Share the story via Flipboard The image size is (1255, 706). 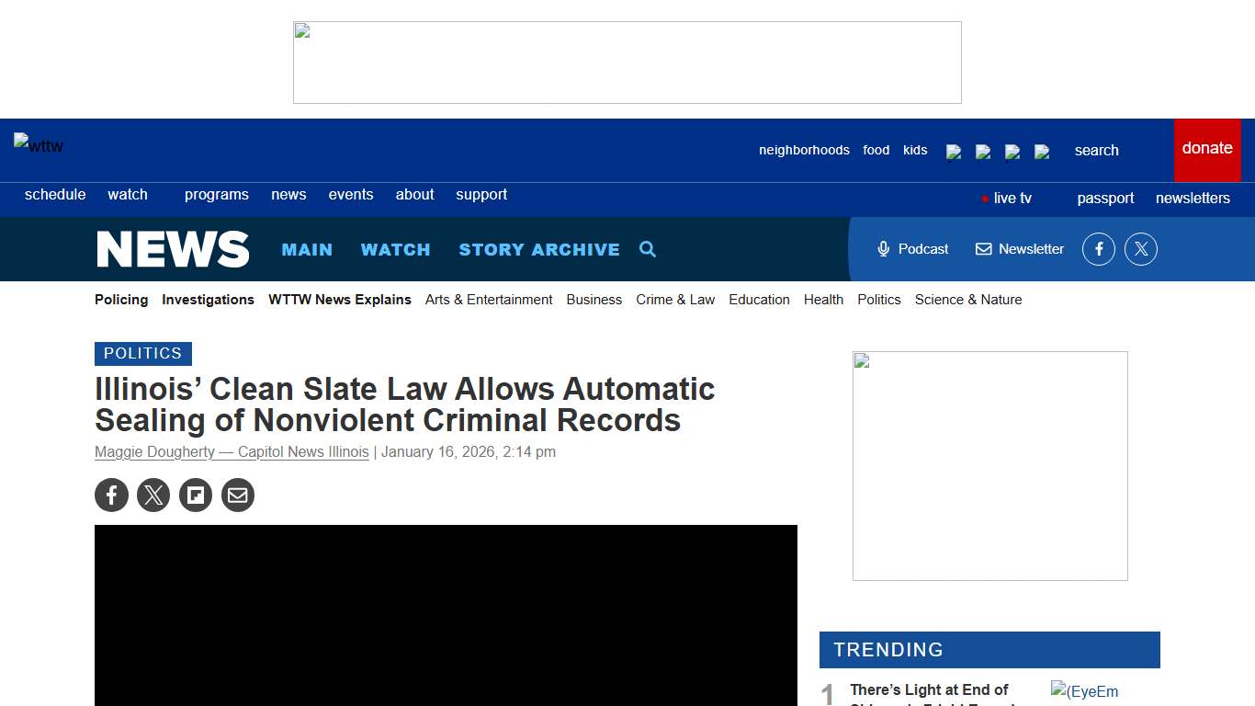coord(196,495)
